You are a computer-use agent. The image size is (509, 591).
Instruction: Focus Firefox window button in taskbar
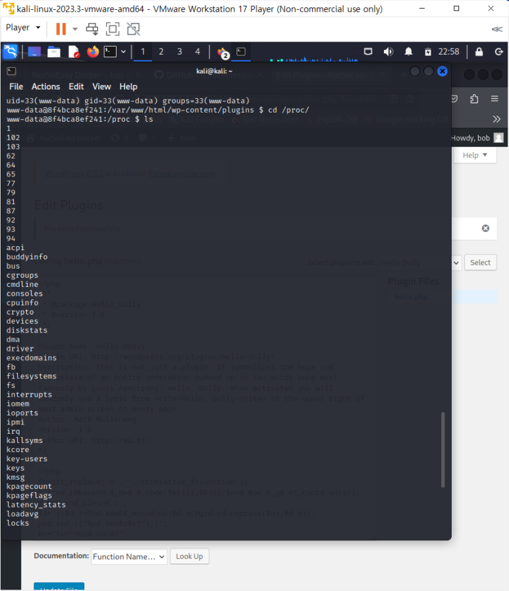pos(223,52)
